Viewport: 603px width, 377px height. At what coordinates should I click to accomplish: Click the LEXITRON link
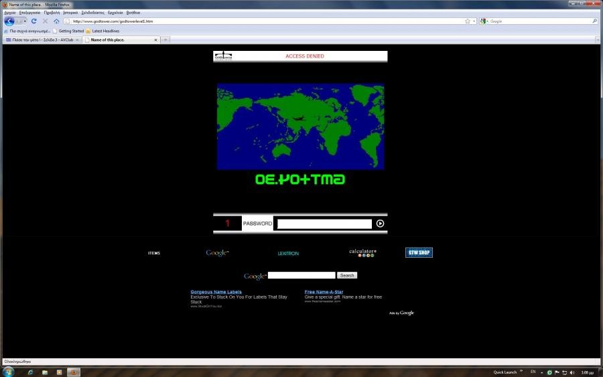pyautogui.click(x=288, y=254)
